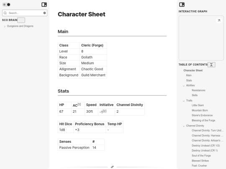Select the HP value 67
This screenshot has height=169, width=226.
(x=64, y=112)
